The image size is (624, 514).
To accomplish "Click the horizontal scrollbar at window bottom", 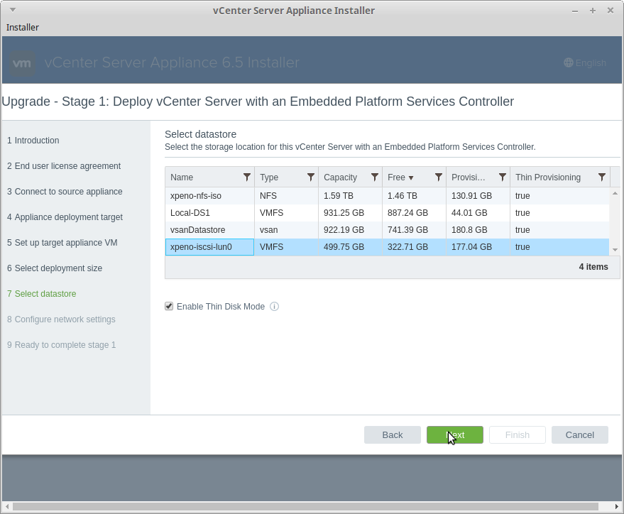I will [x=306, y=506].
